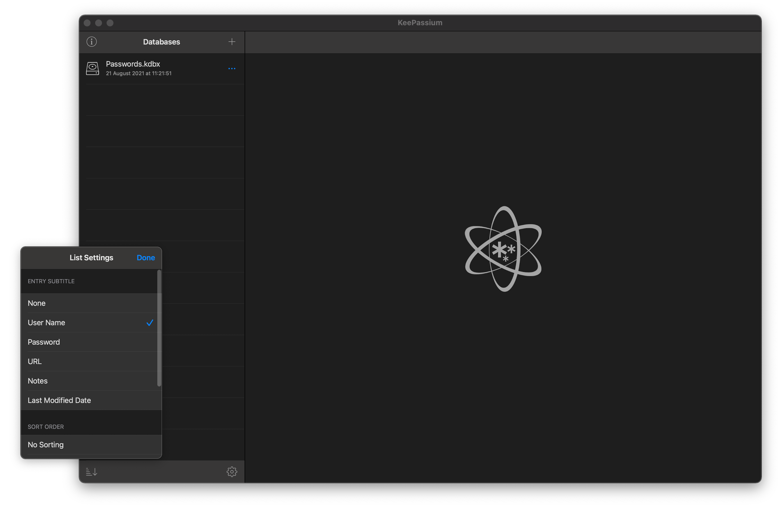
Task: Open Passwords.kdbx more options menu
Action: [232, 69]
